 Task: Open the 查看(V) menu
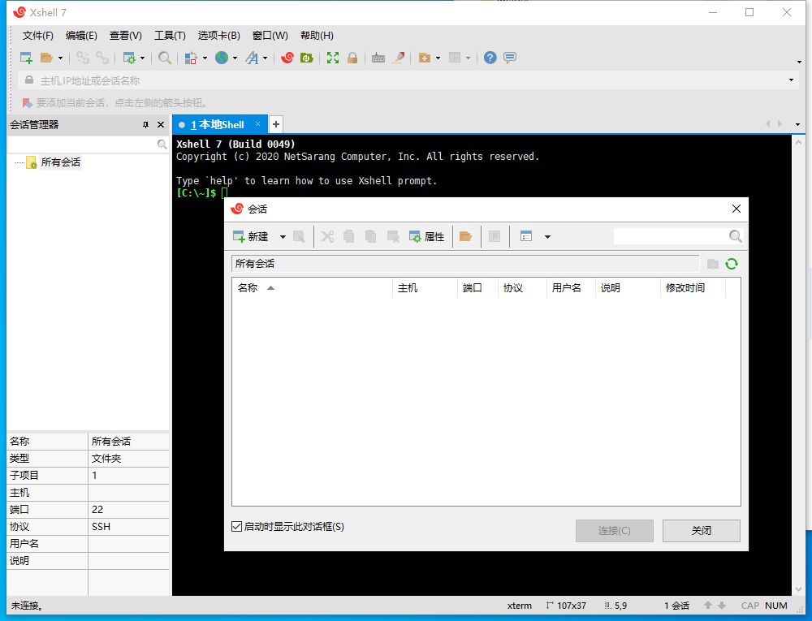click(x=125, y=35)
